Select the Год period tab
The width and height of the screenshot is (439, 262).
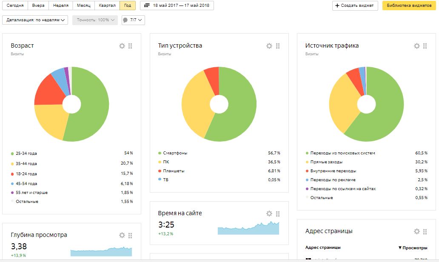pos(128,6)
